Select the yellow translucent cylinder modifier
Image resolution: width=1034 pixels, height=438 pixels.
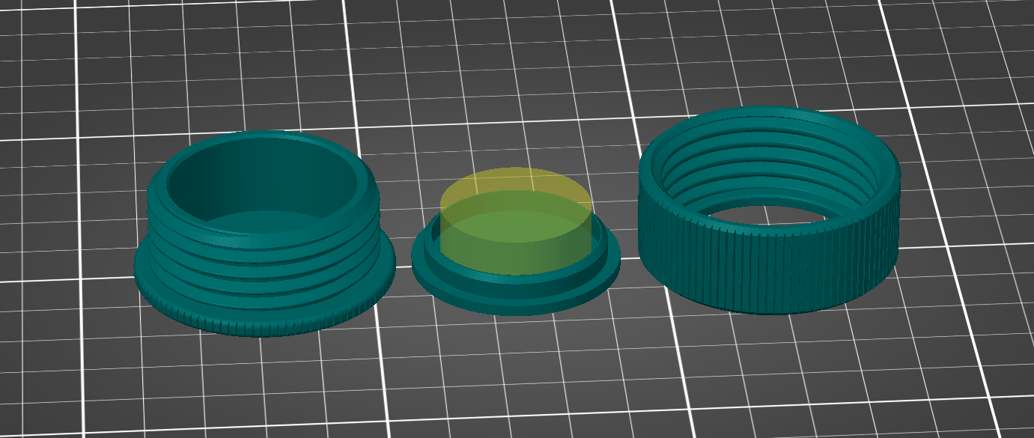(x=516, y=221)
